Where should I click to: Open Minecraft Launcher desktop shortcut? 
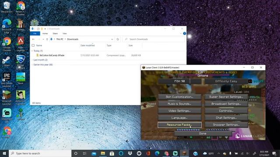[x=7, y=97]
